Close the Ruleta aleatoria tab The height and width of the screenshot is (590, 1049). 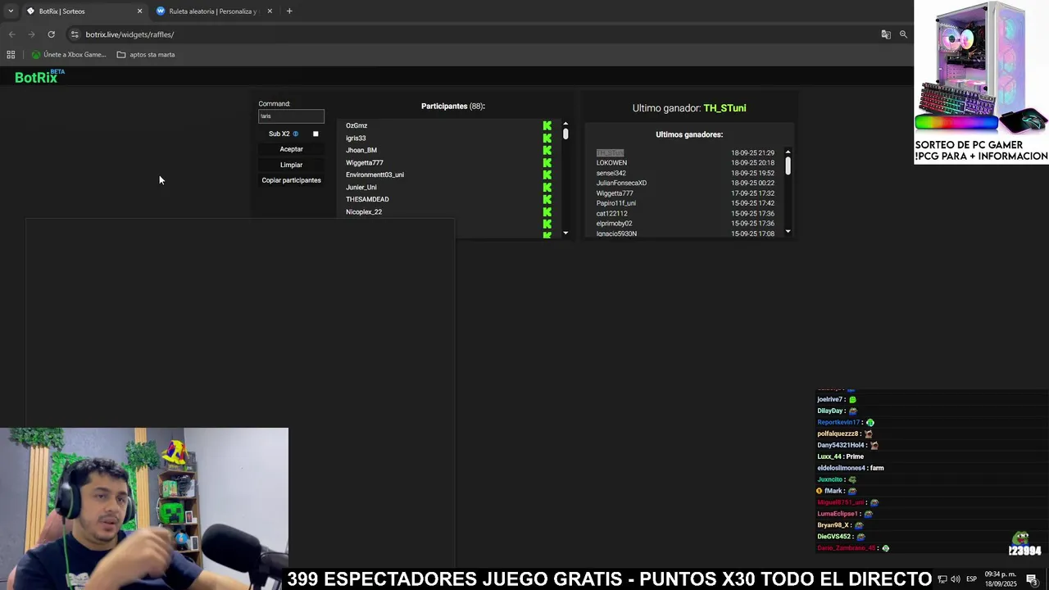[x=270, y=11]
